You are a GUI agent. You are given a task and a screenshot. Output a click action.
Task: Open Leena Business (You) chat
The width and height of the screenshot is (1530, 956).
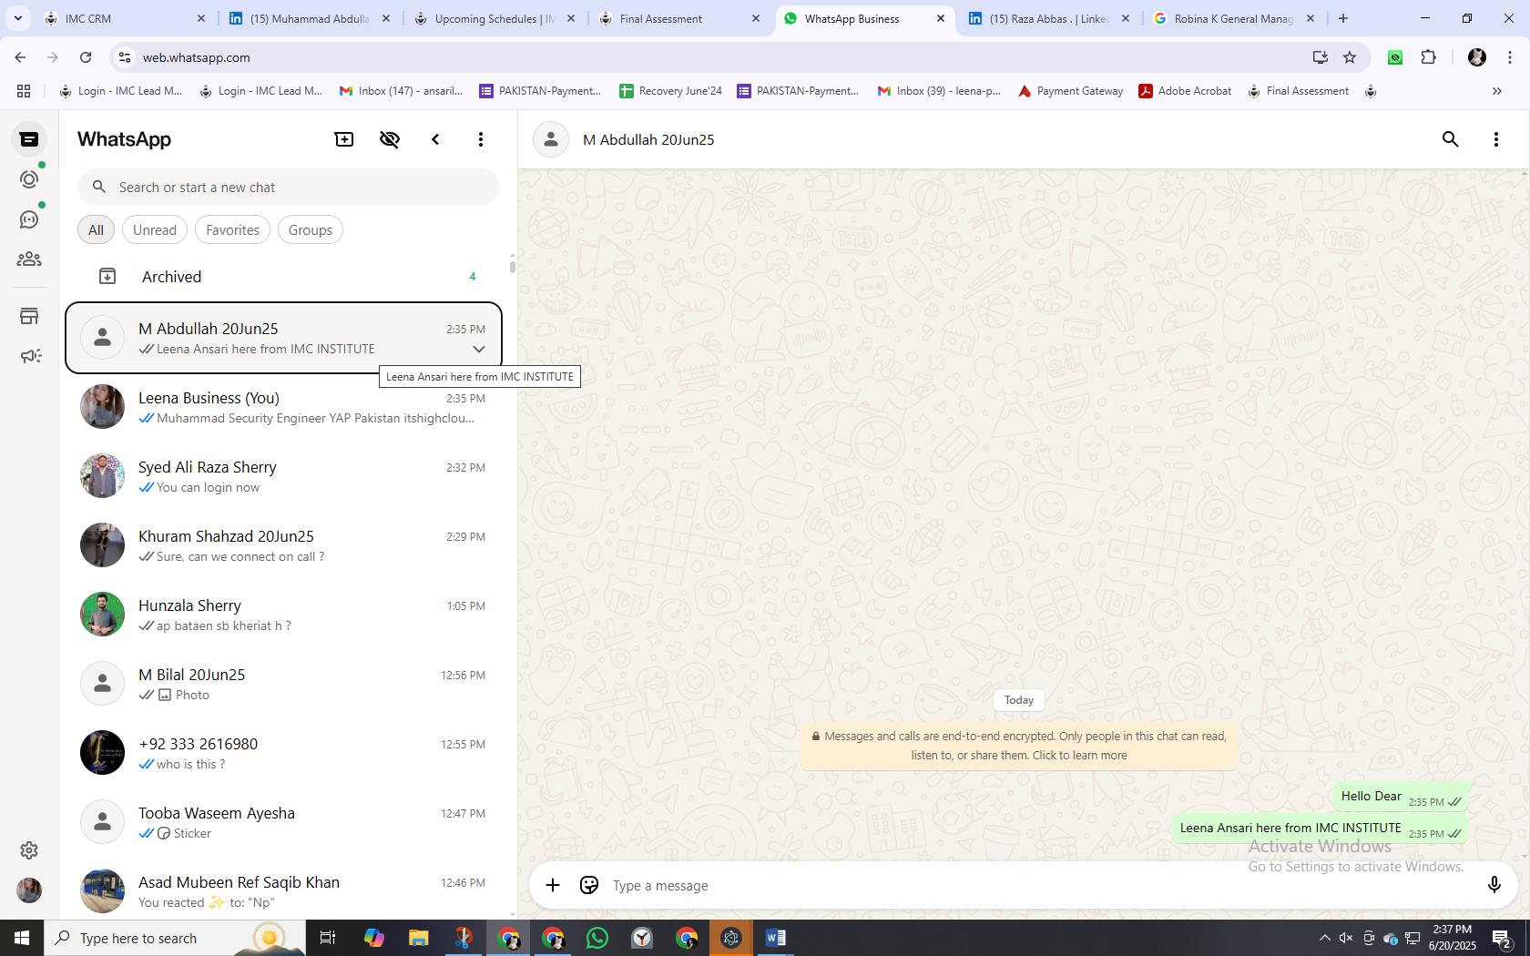click(x=283, y=407)
